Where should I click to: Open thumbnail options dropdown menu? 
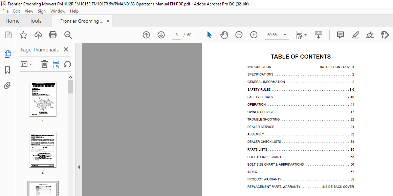pyautogui.click(x=26, y=64)
